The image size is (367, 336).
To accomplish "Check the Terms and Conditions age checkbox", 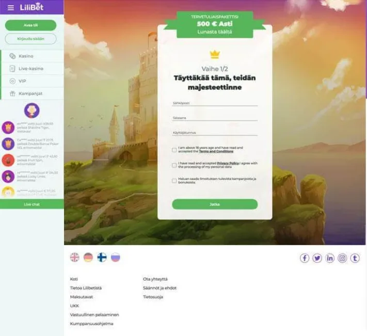I will click(174, 150).
